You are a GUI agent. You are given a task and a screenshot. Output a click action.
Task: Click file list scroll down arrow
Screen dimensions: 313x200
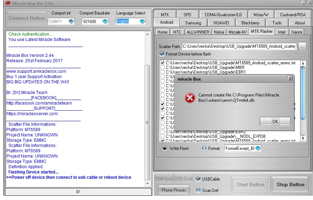[x=303, y=138]
